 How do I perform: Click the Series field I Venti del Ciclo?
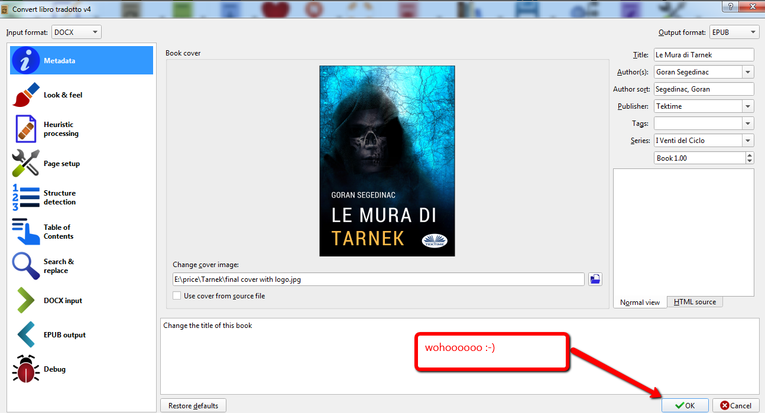[698, 141]
